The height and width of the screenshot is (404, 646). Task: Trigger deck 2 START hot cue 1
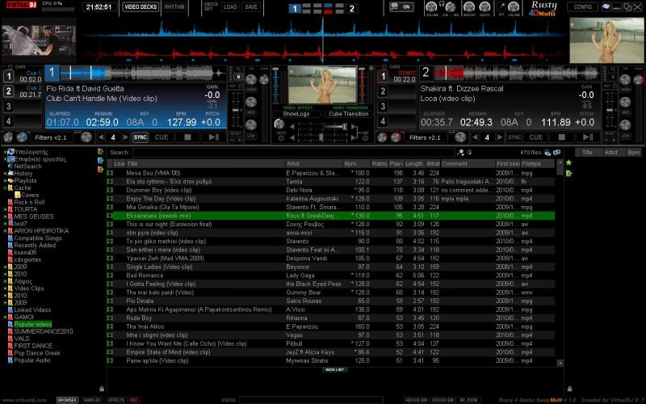tap(383, 76)
